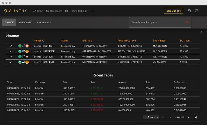Click DU count 22 / 999

tap(184, 51)
